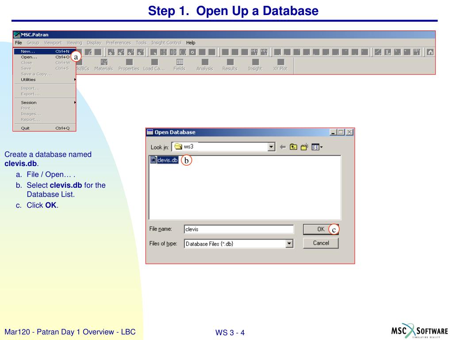The height and width of the screenshot is (340, 453).
Task: Choose Import... from the File menu
Action: pyautogui.click(x=45, y=88)
